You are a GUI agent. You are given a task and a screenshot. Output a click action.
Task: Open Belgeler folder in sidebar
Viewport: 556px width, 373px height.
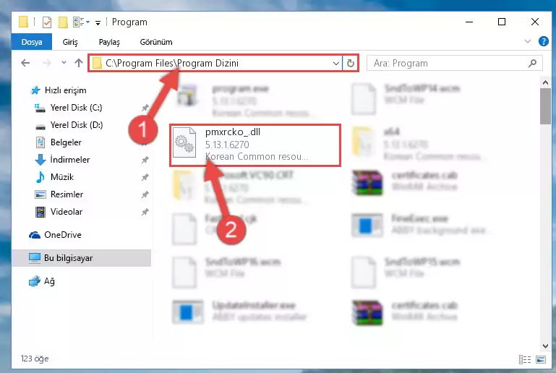[x=66, y=142]
